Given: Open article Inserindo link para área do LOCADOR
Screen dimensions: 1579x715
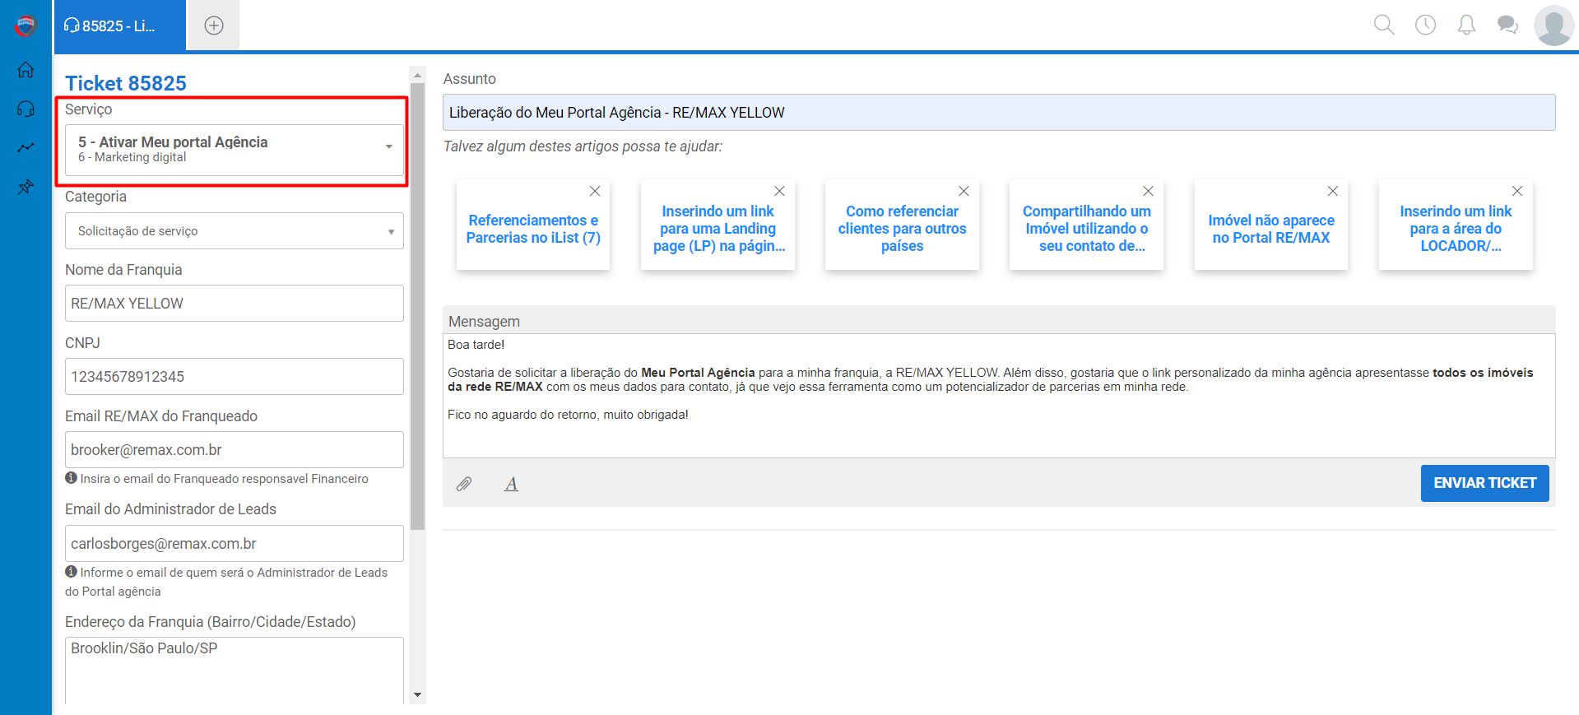Looking at the screenshot, I should [1456, 229].
